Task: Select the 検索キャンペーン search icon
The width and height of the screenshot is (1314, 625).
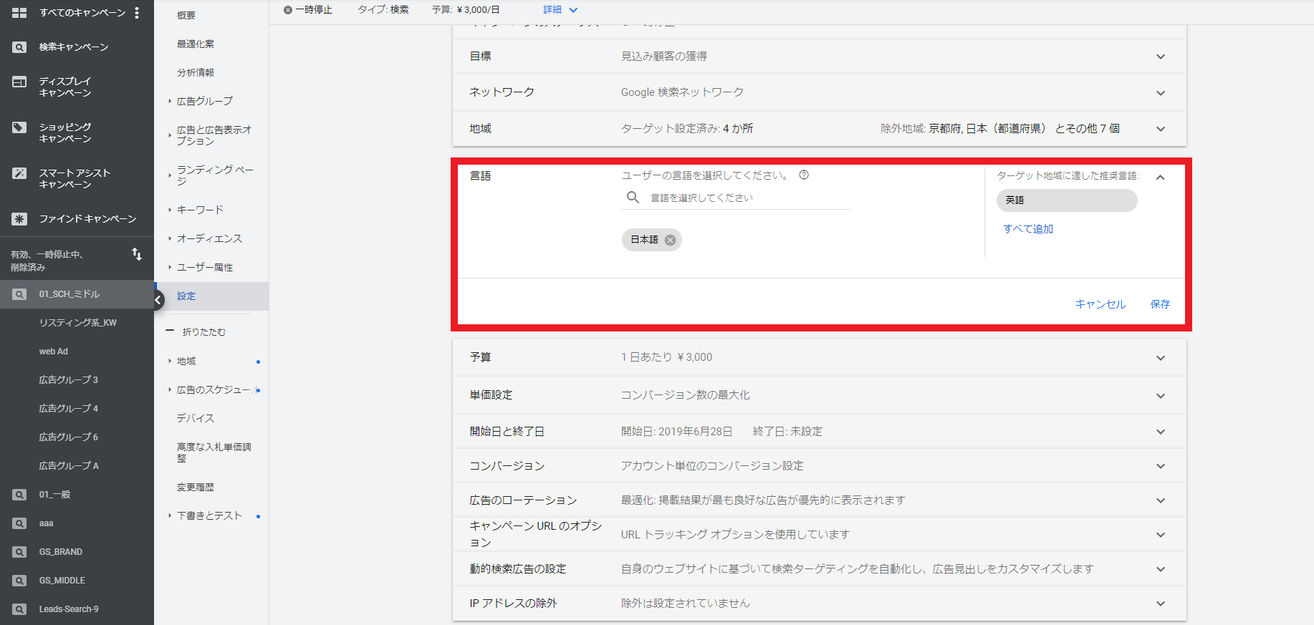Action: pos(19,47)
